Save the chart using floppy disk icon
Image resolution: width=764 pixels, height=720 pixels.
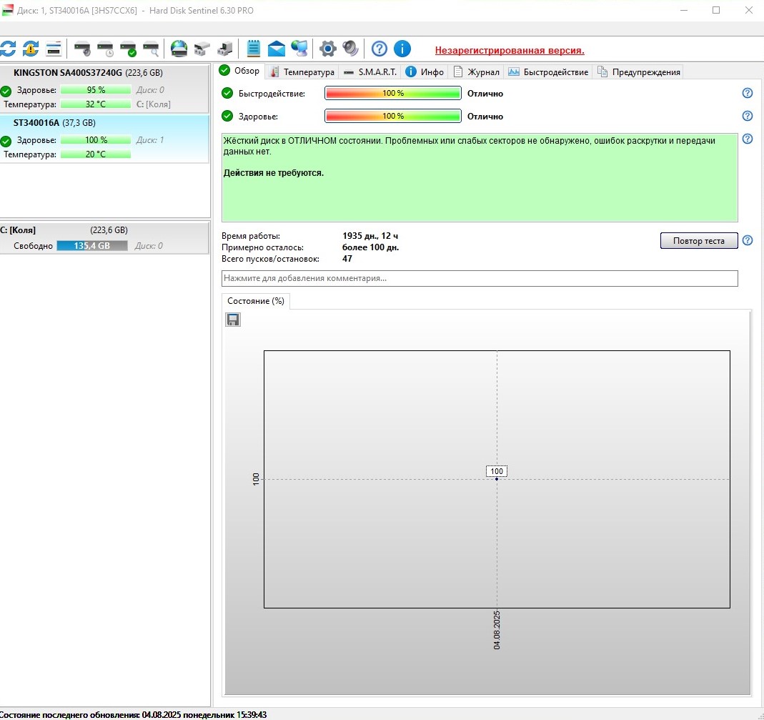233,320
